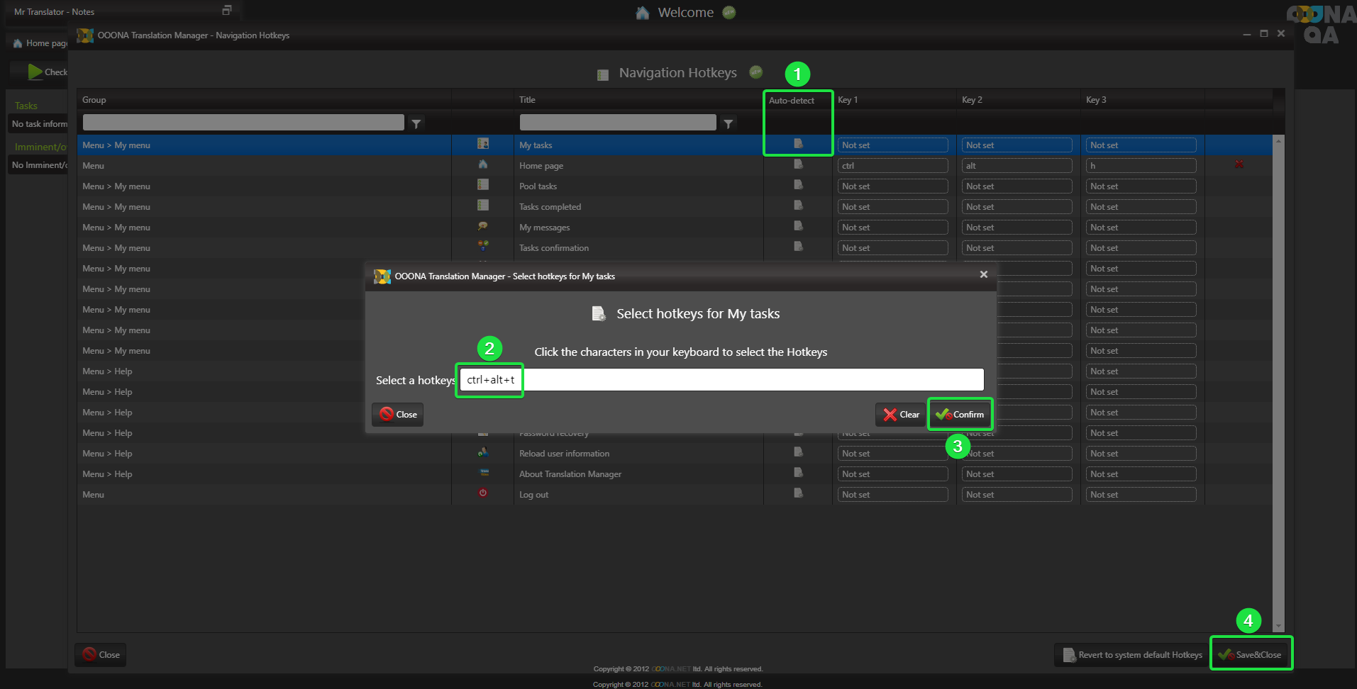The width and height of the screenshot is (1357, 689).
Task: Click auto-detect icon for About Translation Manager
Action: (798, 473)
